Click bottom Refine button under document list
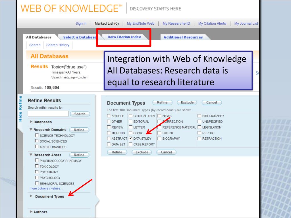This screenshot has height=218, width=291. tap(117, 152)
